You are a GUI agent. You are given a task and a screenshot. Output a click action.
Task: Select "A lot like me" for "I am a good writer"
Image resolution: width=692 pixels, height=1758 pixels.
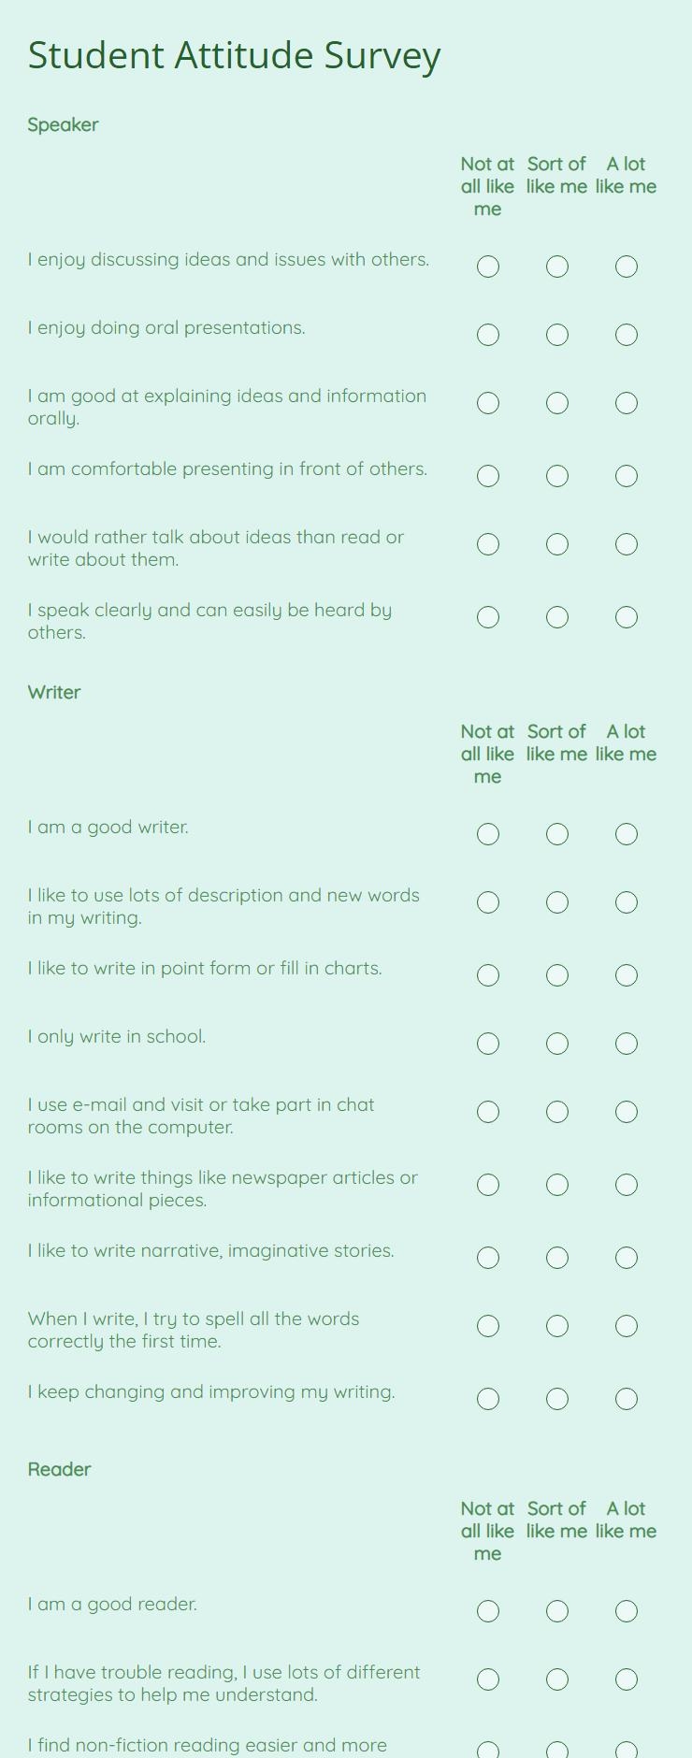click(626, 833)
